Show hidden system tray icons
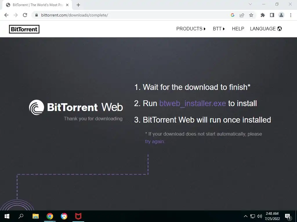Image resolution: width=297 pixels, height=222 pixels. tap(245, 216)
